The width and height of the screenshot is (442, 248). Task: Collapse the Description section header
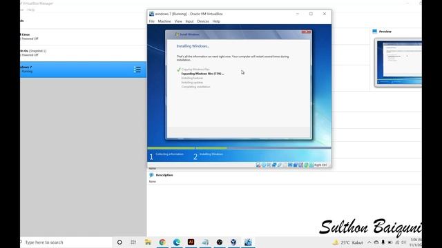coord(164,175)
